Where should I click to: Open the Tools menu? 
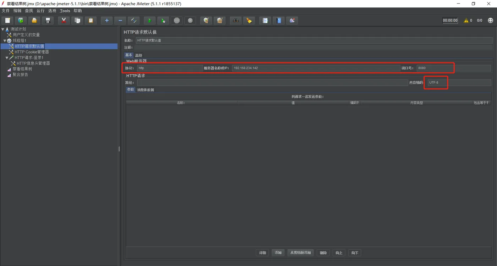65,11
